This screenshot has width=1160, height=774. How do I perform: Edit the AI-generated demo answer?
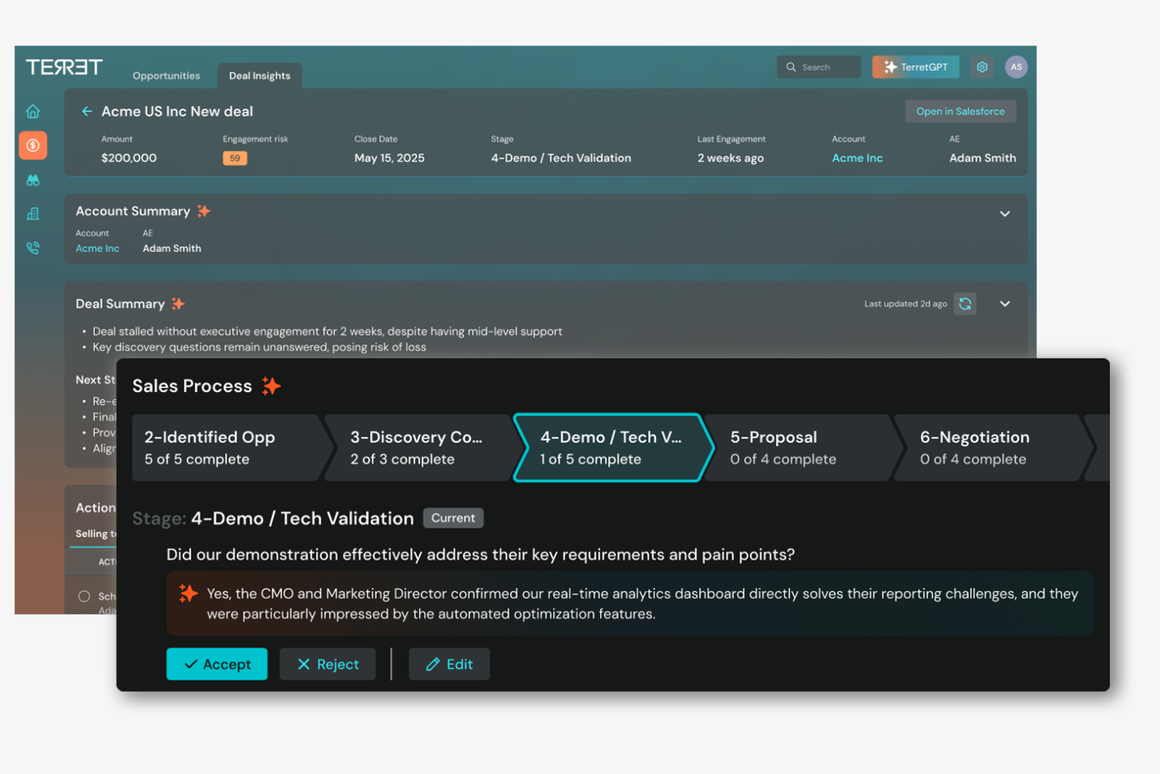tap(449, 663)
